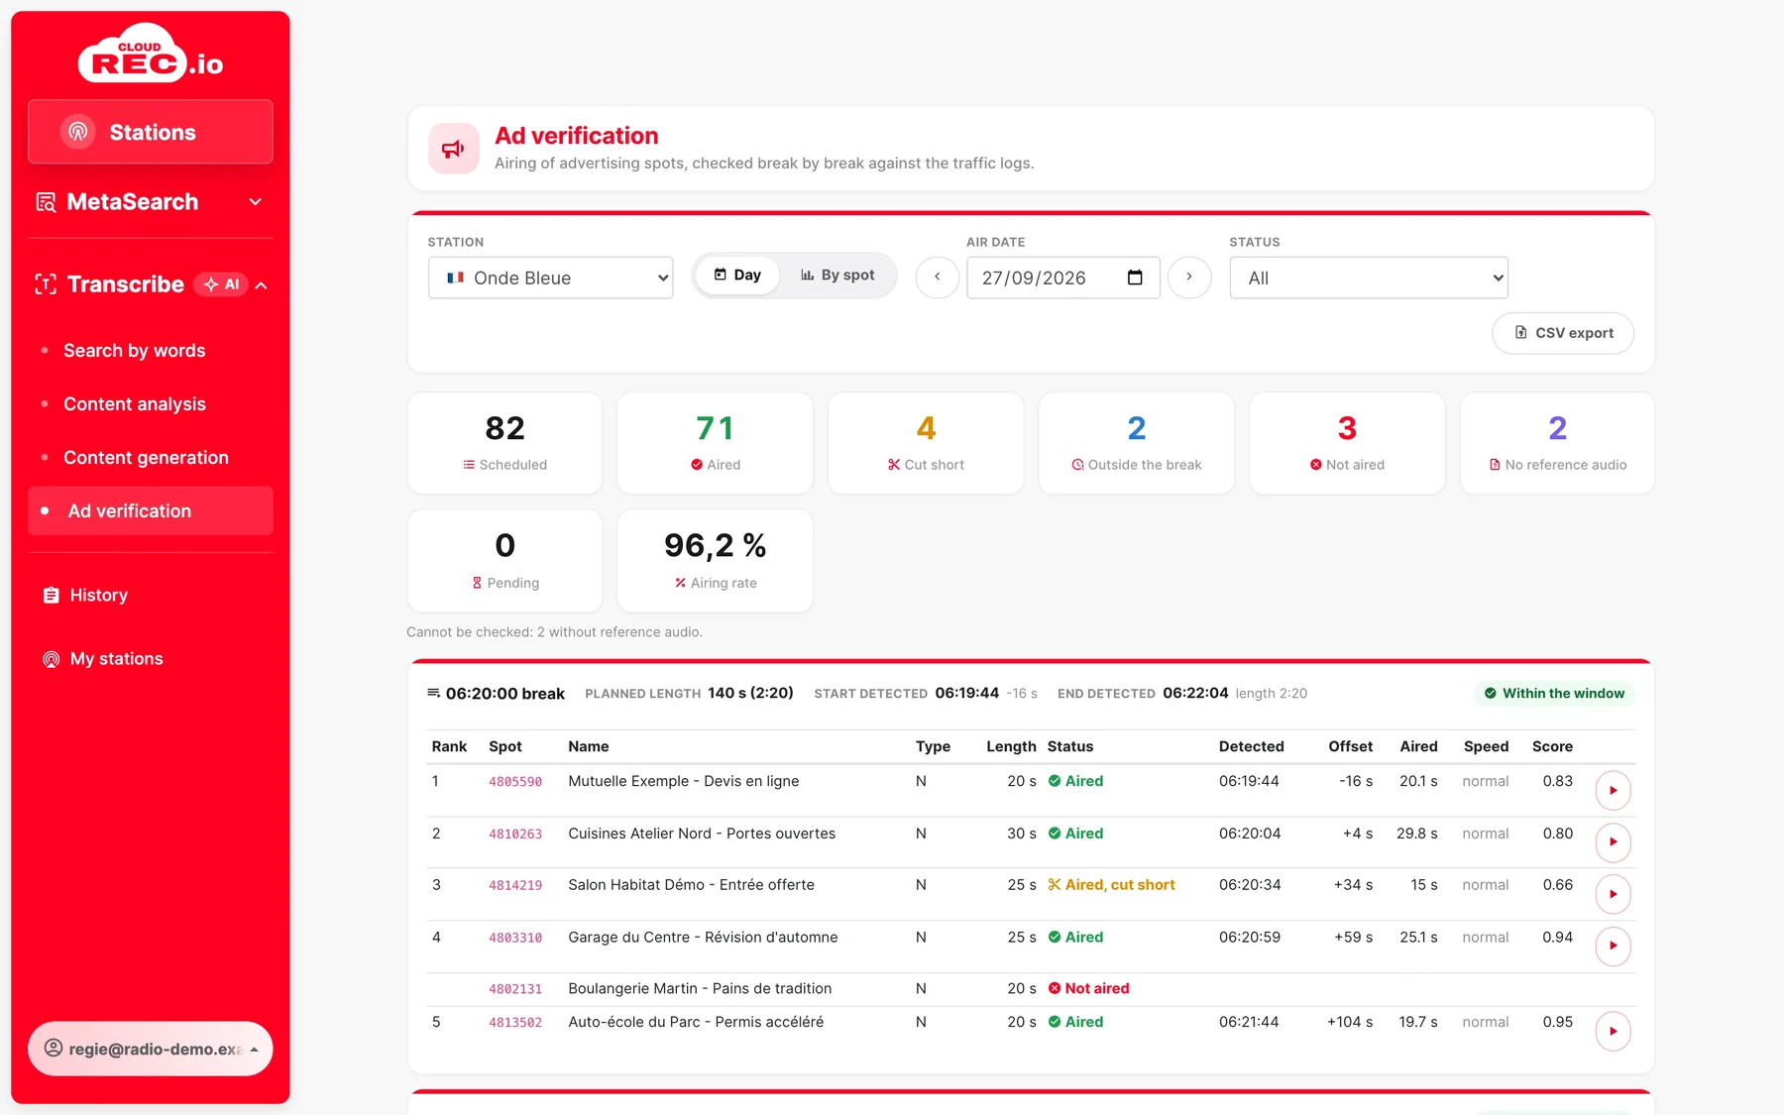Click the MetaSearch icon in sidebar
The image size is (1784, 1115).
click(x=46, y=202)
